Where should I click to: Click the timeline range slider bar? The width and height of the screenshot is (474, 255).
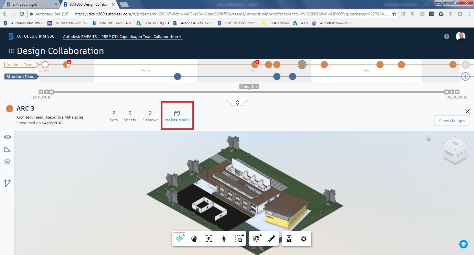[249, 92]
